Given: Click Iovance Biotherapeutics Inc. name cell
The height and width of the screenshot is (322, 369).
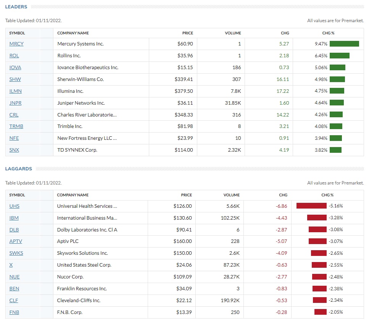Looking at the screenshot, I should (88, 67).
